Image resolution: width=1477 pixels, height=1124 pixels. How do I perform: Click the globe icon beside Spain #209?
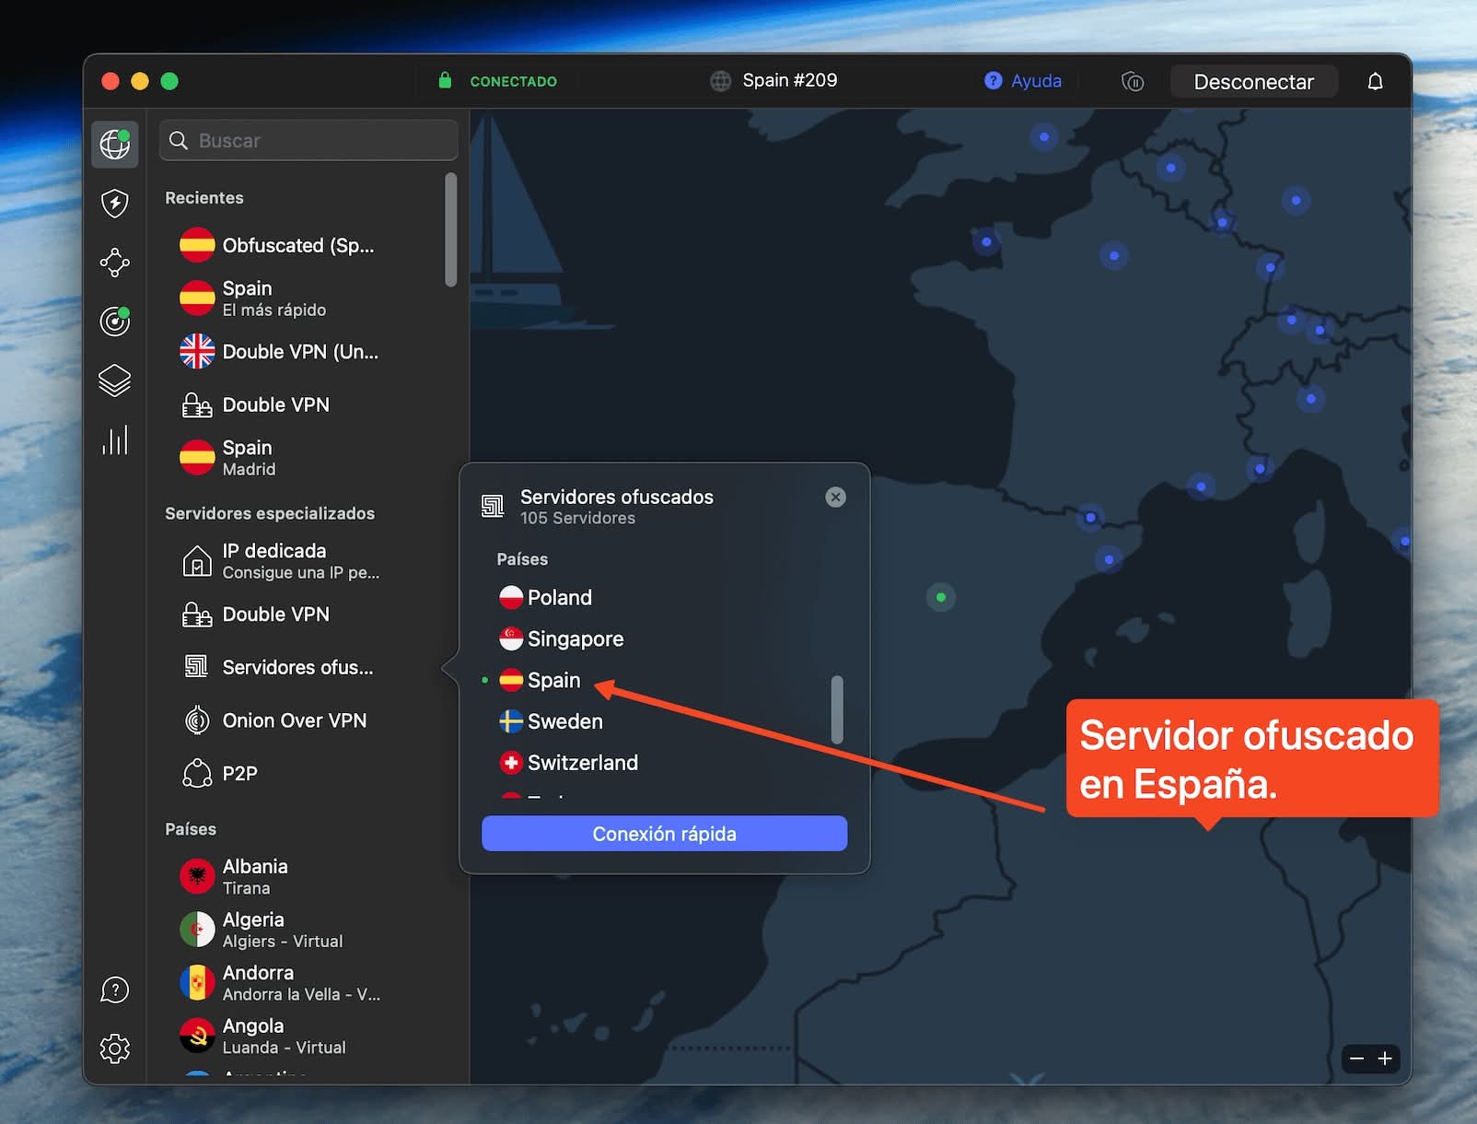click(720, 81)
